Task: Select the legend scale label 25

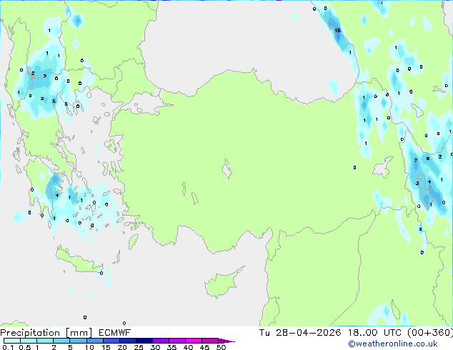Action: [x=139, y=347]
